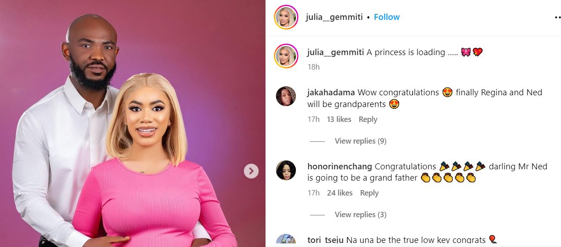Reply to honorinenchang's comment
The image size is (561, 247).
coord(369,193)
